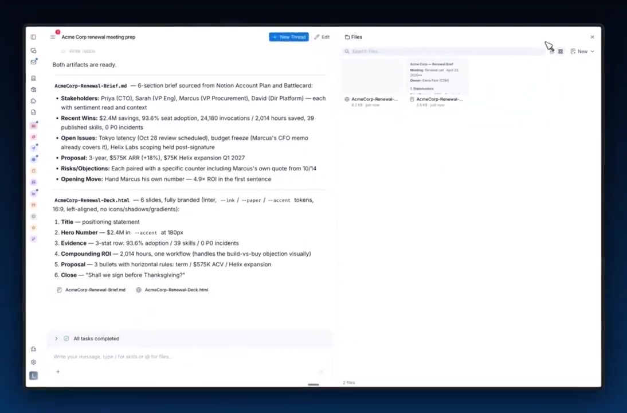Open the Renewal Brief preview thumbnail
The image size is (627, 413).
click(437, 76)
